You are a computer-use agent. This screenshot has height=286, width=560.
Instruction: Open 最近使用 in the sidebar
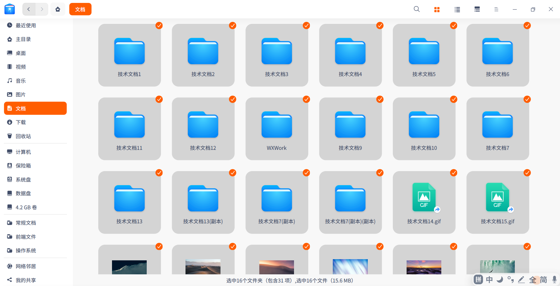point(35,25)
